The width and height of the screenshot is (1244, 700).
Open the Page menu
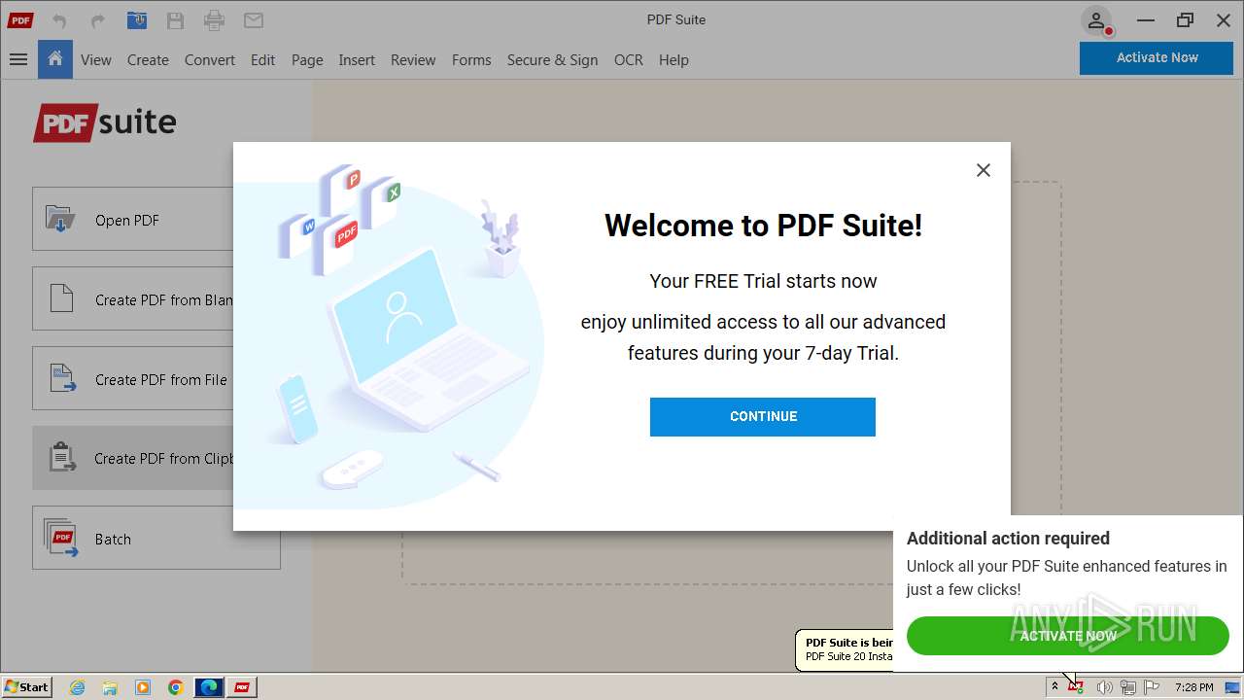[307, 60]
